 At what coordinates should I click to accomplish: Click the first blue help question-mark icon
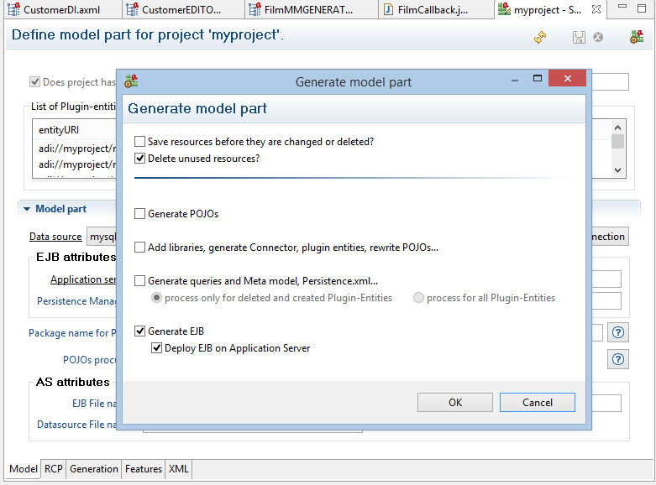(618, 333)
